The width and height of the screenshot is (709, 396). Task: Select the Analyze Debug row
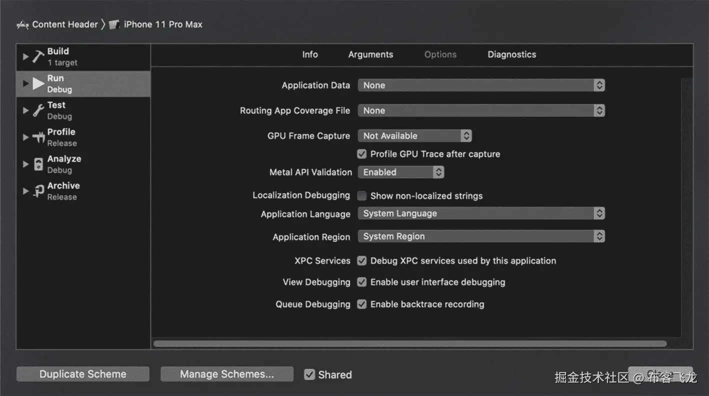point(83,164)
